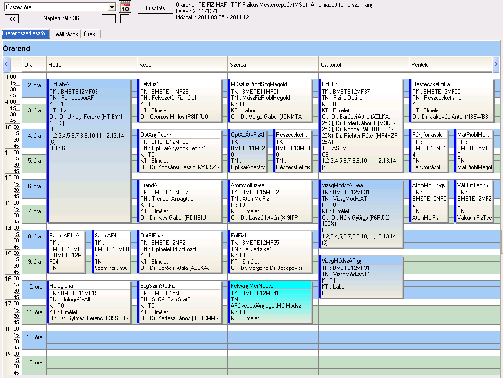Switch to the Beállítások tab
Image resolution: width=503 pixels, height=378 pixels.
[x=65, y=34]
